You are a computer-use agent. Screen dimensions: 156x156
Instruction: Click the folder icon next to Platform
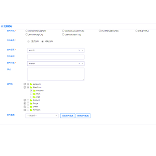31,87
